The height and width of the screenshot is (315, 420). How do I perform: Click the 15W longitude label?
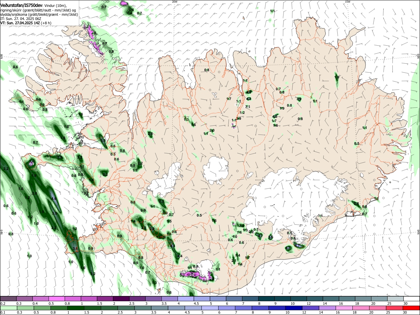pyautogui.click(x=347, y=2)
